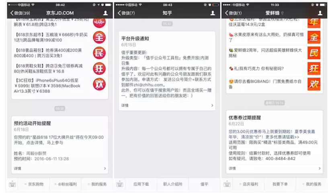Go back to 微信(1) from the 爱鲜蜂 chat
The image size is (328, 194).
tap(234, 13)
